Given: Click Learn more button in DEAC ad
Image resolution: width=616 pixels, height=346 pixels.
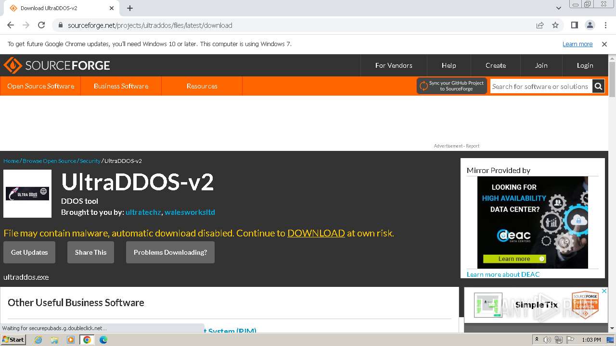Looking at the screenshot, I should 514,259.
